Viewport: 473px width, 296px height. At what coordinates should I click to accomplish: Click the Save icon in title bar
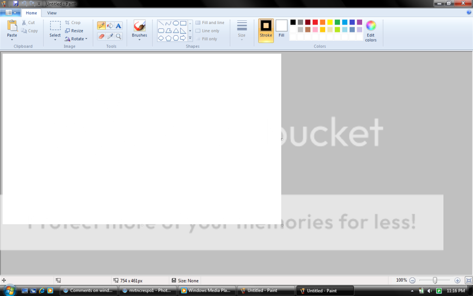click(16, 3)
